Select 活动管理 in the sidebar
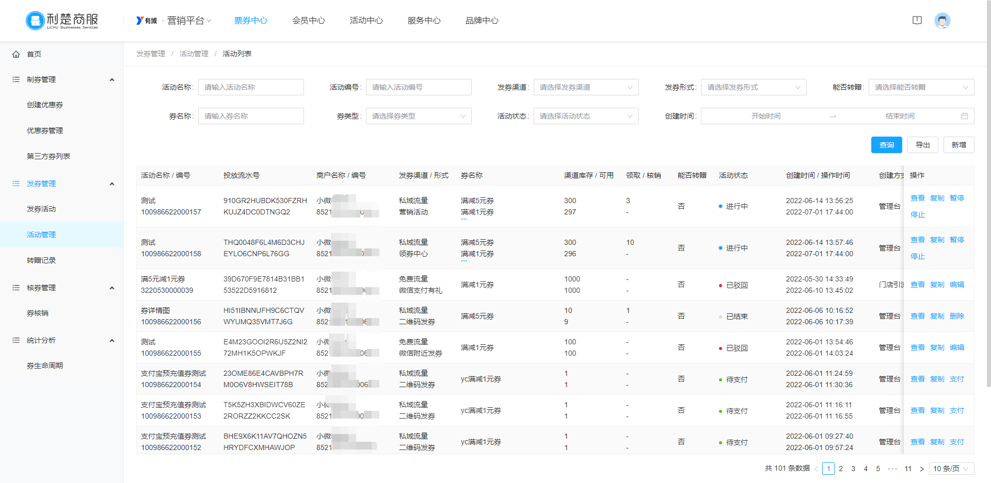The height and width of the screenshot is (483, 991). 62,235
